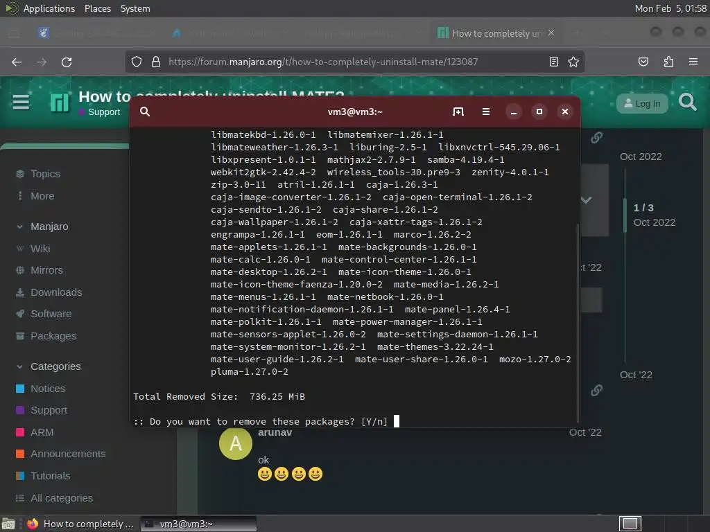Open the Places menu

coord(97,8)
